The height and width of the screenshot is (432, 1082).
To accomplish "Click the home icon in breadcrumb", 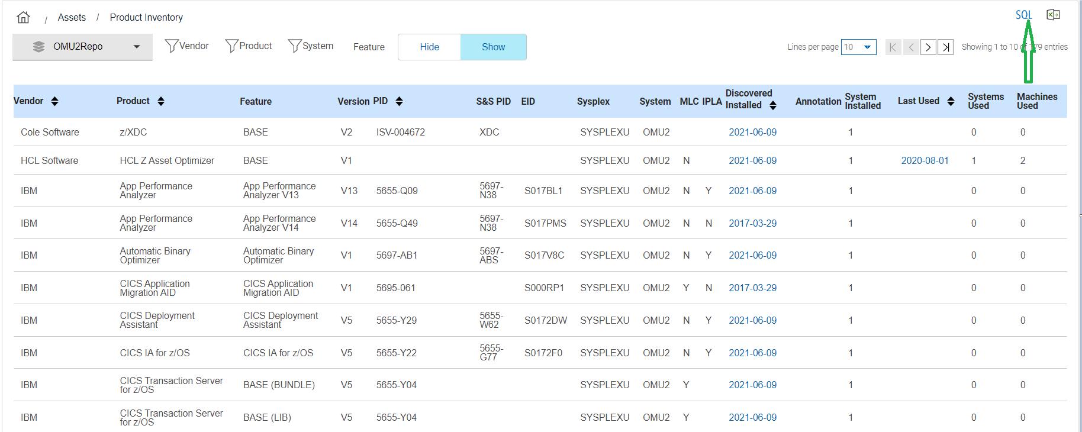I will pyautogui.click(x=24, y=17).
